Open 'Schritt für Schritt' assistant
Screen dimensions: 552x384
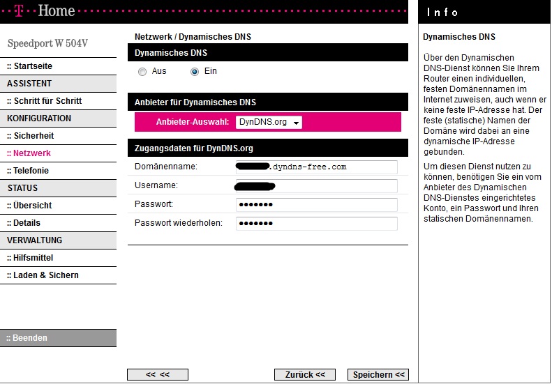(x=45, y=101)
